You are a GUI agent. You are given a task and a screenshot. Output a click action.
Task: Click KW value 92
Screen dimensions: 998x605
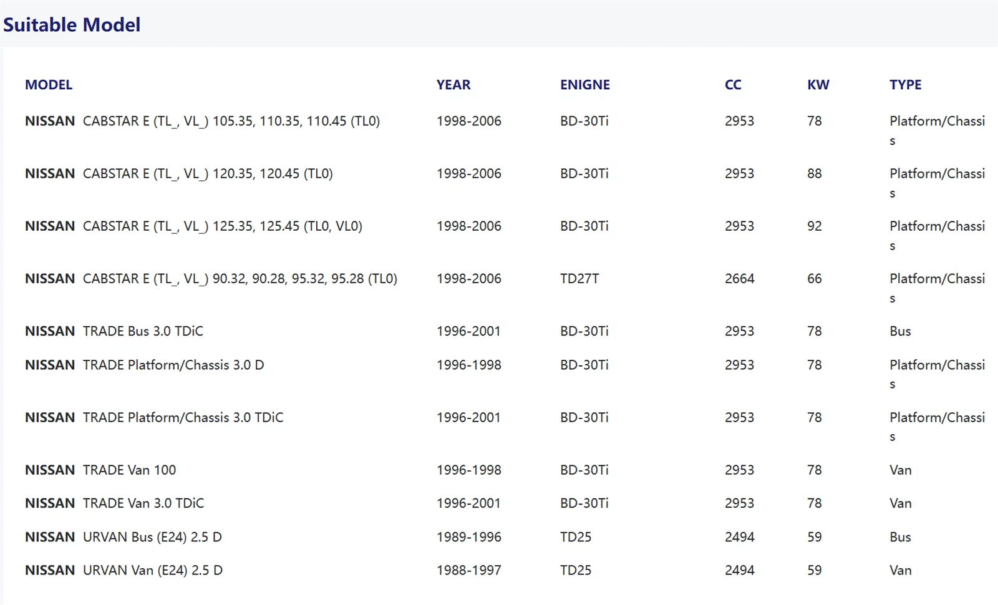click(815, 226)
